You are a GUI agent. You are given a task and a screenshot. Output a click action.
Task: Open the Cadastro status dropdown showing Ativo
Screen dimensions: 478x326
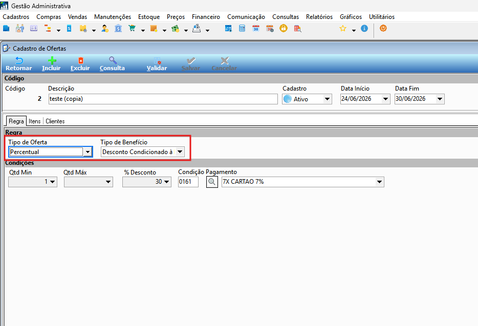327,99
